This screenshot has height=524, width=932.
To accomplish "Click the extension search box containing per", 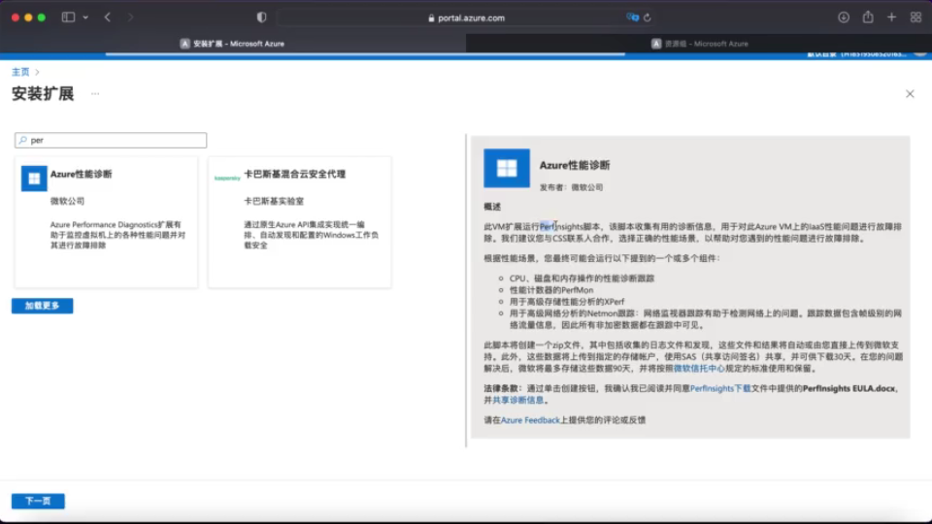I will pyautogui.click(x=111, y=140).
